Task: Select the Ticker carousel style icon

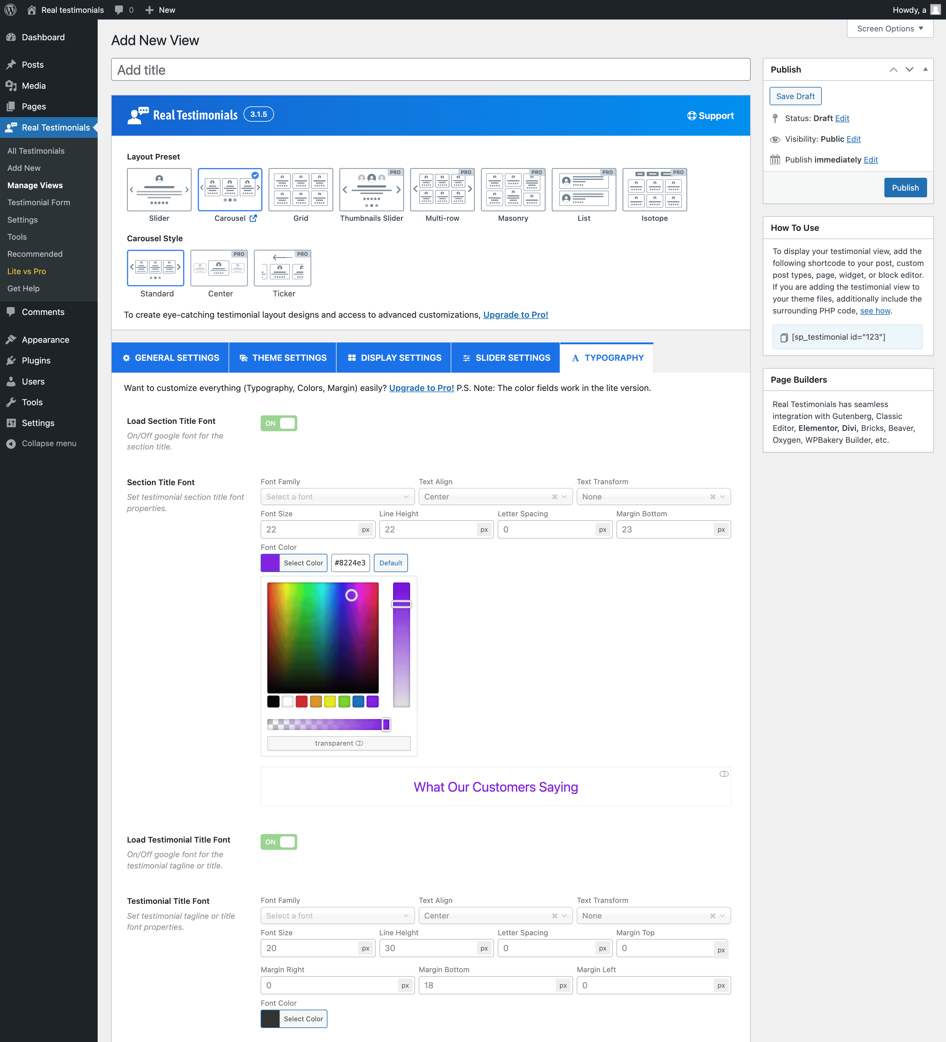Action: (x=282, y=268)
